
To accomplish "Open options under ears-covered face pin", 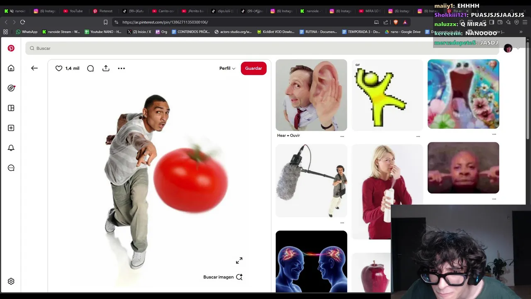I will click(494, 199).
